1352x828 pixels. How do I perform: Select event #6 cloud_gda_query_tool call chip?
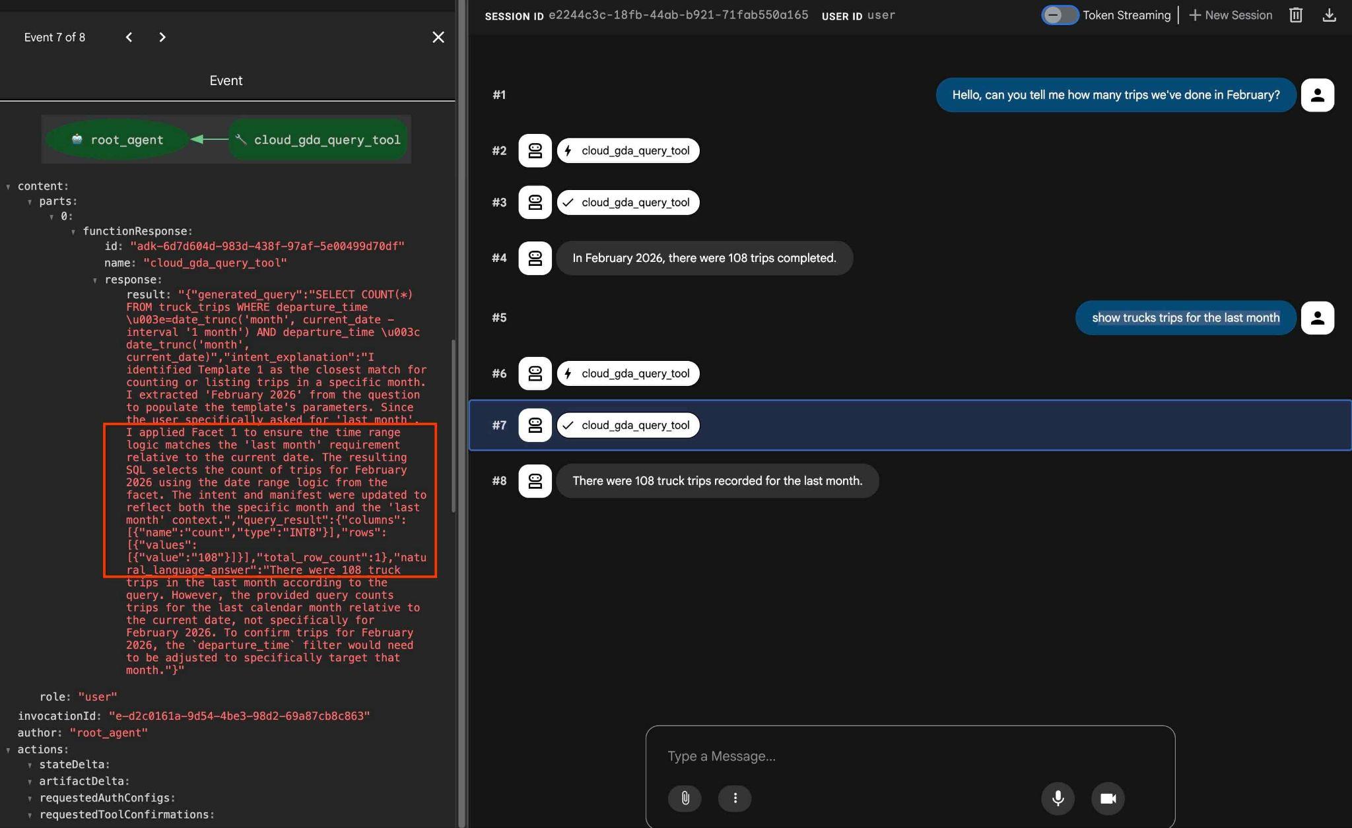point(628,373)
